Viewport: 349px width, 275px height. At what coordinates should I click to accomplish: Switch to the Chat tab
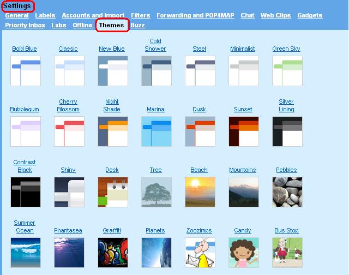pos(248,15)
